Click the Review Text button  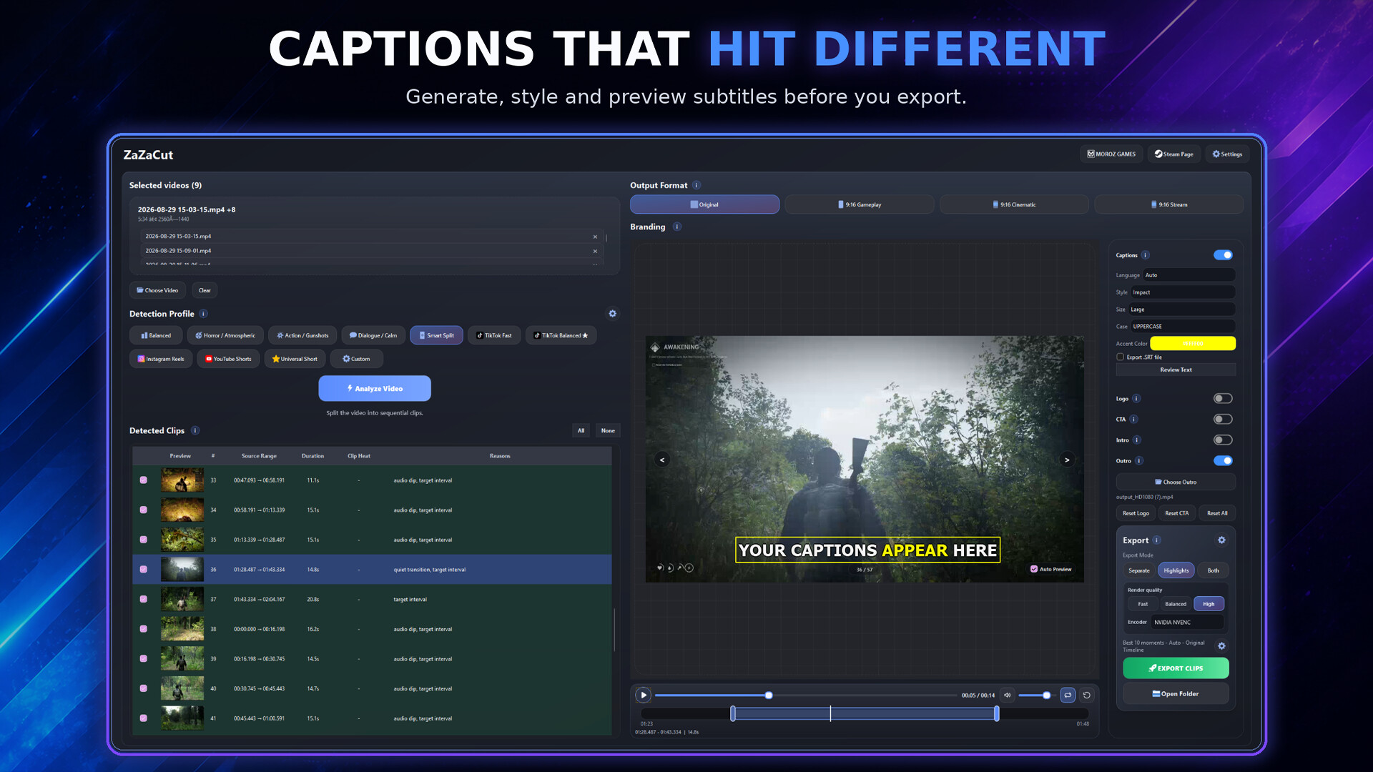point(1176,370)
